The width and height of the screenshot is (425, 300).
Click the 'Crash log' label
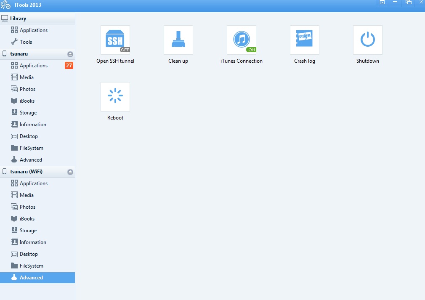click(305, 61)
